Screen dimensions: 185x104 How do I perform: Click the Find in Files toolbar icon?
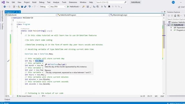84,7
